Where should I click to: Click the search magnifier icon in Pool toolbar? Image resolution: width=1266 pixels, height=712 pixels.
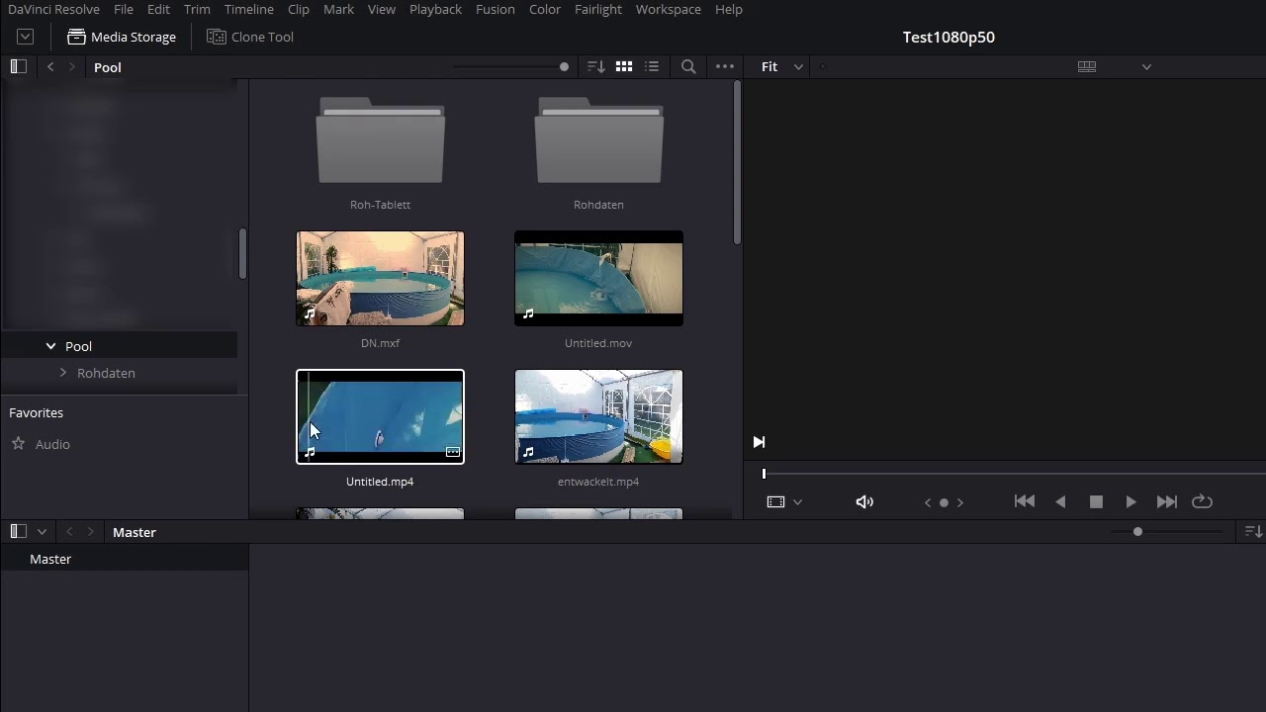pos(688,67)
